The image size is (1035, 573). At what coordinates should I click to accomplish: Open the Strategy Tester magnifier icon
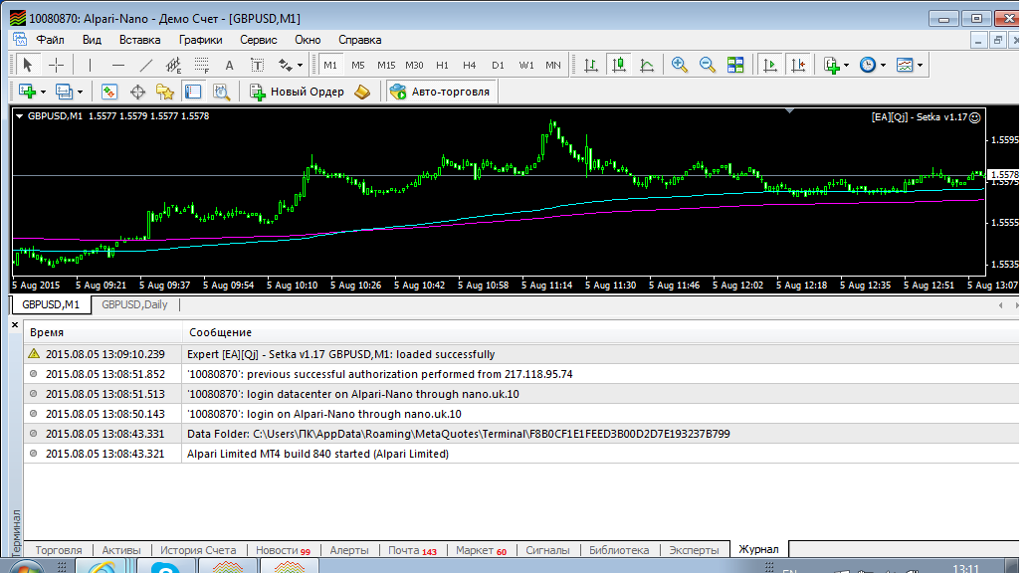pos(221,92)
